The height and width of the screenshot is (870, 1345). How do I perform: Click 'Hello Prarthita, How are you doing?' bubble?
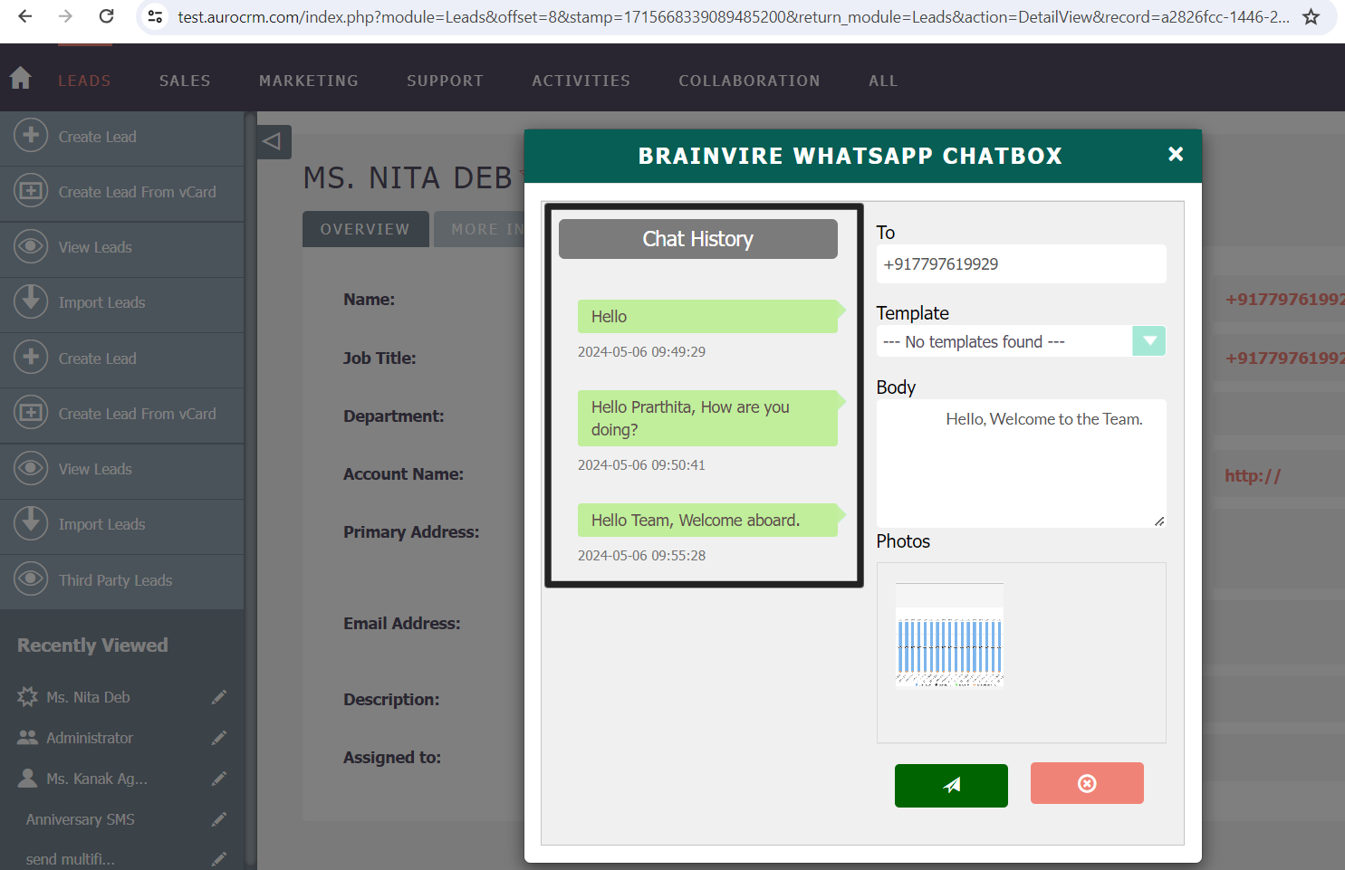707,418
